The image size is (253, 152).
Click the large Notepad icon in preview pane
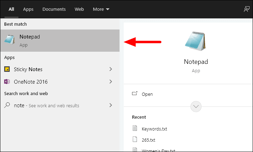196,41
